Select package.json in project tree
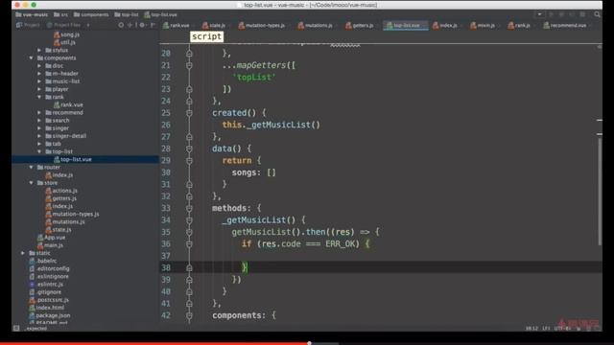The image size is (614, 345). click(50, 315)
